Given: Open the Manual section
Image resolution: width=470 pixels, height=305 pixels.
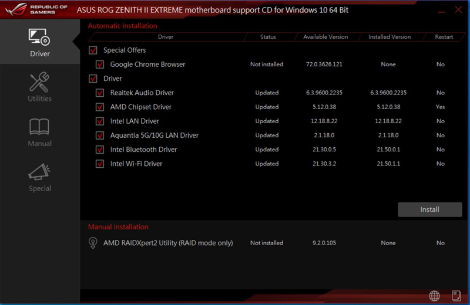Looking at the screenshot, I should (39, 133).
